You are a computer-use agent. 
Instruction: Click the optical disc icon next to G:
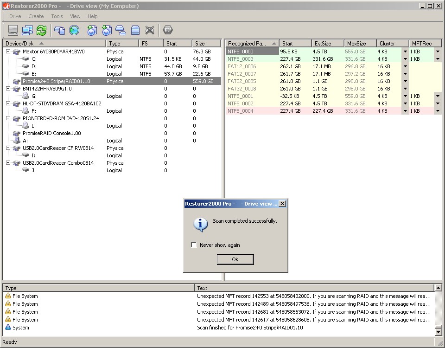coord(25,96)
